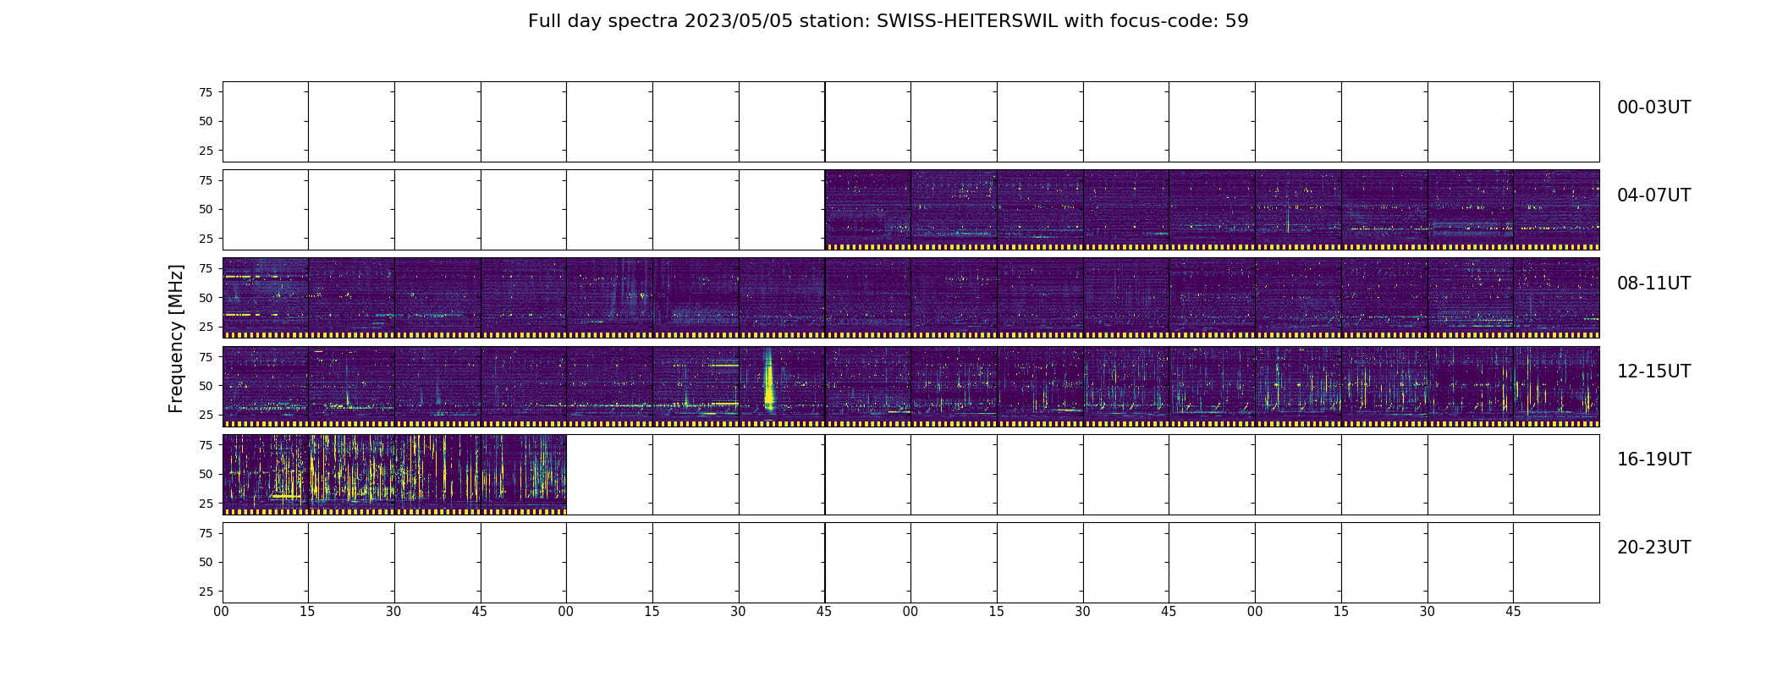Viewport: 1777px width, 677px height.
Task: Click the empty area of the 16-19UT row
Action: click(x=1082, y=474)
